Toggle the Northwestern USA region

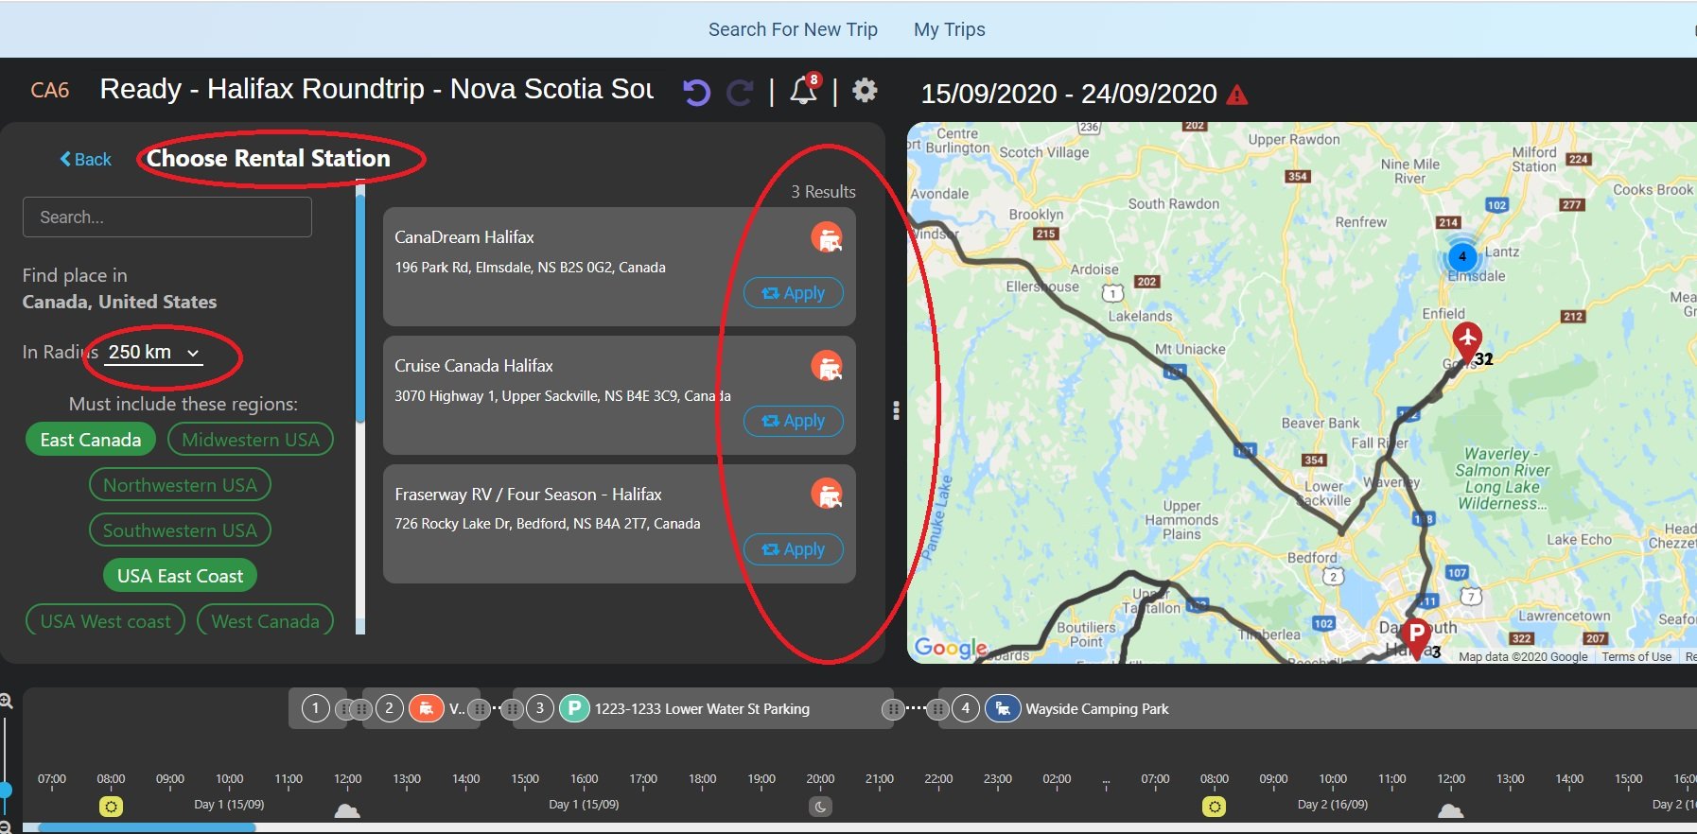click(x=180, y=485)
